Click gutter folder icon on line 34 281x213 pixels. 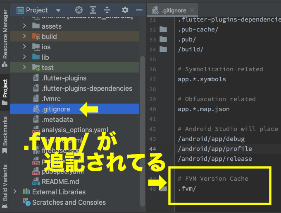click(163, 49)
